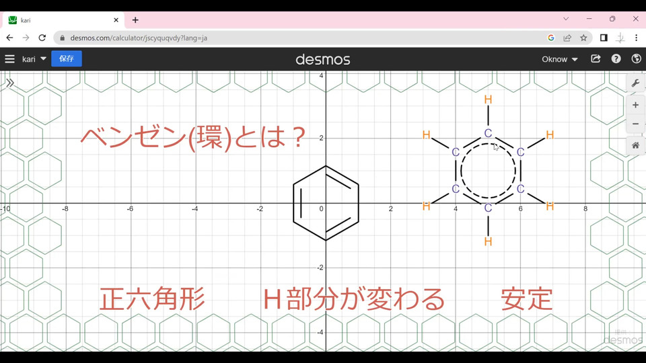Click the Desmos favicon on the tab
646x363 pixels.
[x=13, y=19]
